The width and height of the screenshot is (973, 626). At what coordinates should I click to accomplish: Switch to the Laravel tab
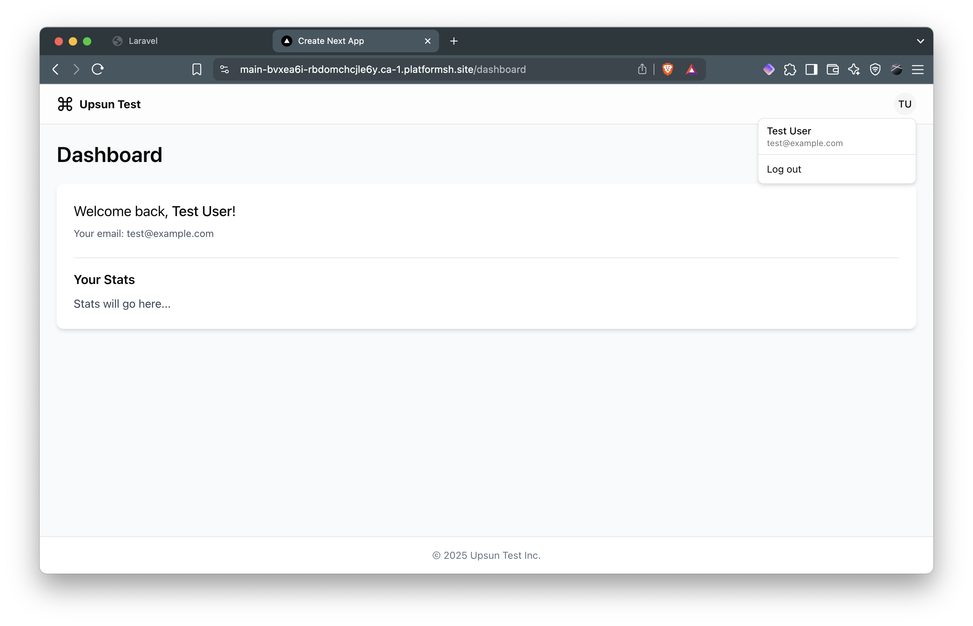click(143, 41)
